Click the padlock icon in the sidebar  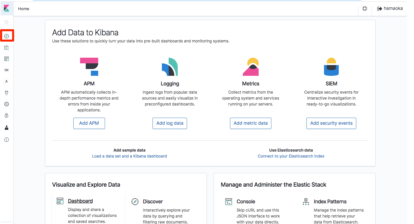point(7,115)
